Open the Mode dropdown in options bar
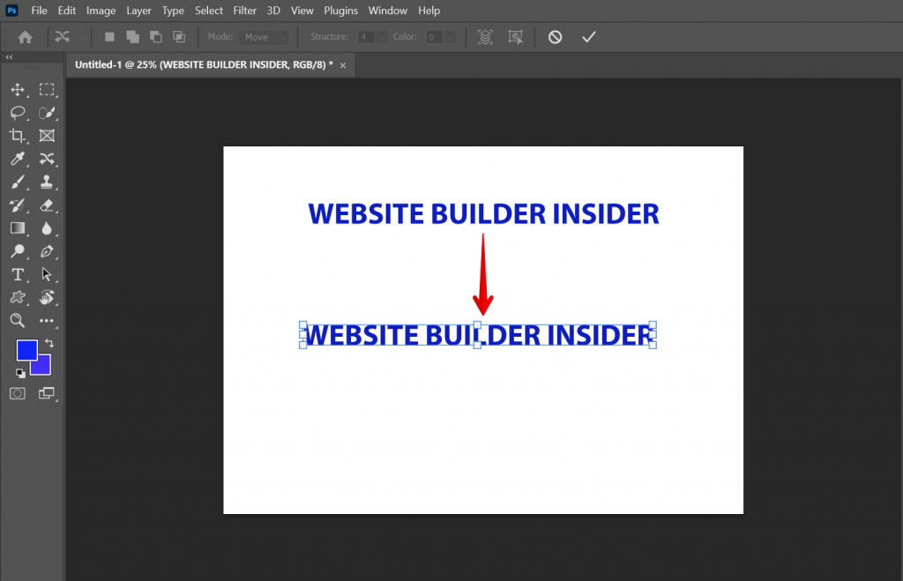 point(264,36)
